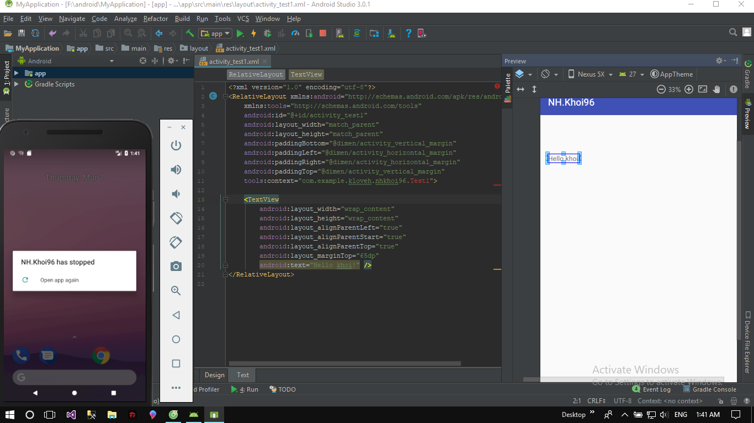This screenshot has width=754, height=423.
Task: Expand the Gradle Scripts tree node
Action: tap(17, 84)
